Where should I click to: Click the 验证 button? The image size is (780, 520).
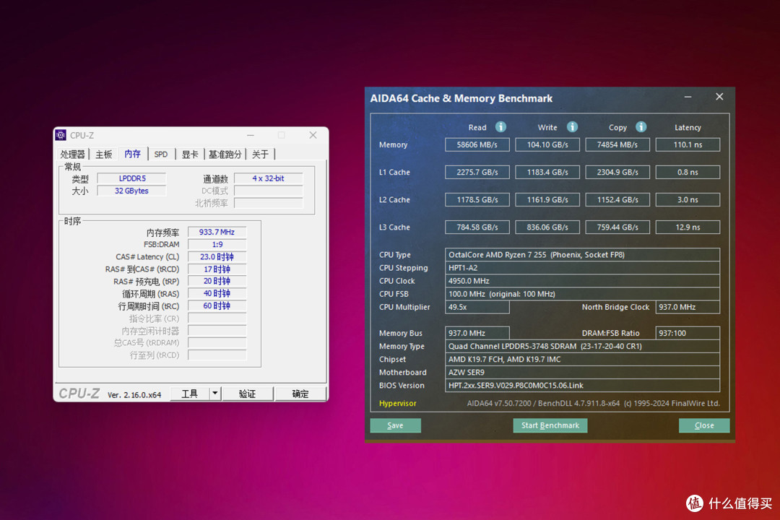(247, 394)
